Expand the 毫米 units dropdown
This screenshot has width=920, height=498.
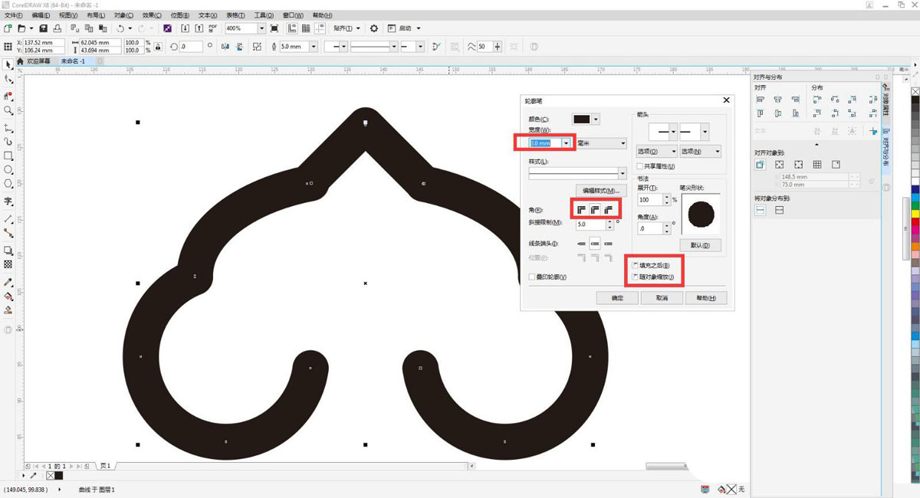(623, 143)
